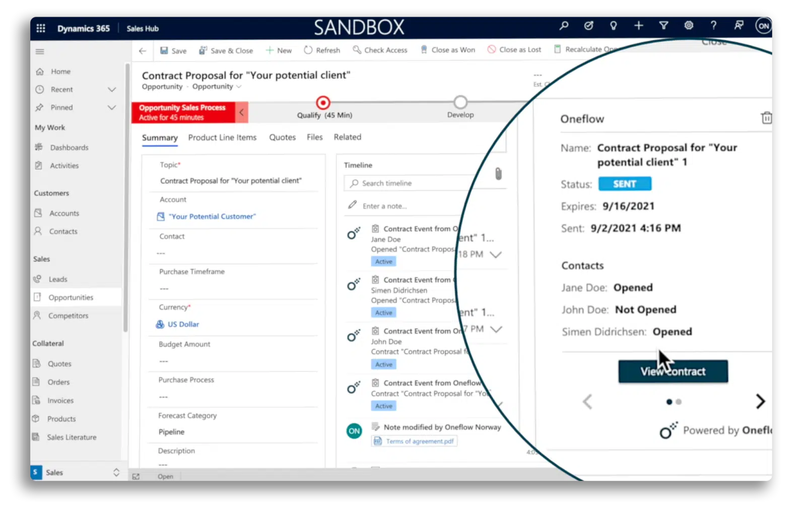Expand the Opportunity record type dropdown

tap(239, 86)
